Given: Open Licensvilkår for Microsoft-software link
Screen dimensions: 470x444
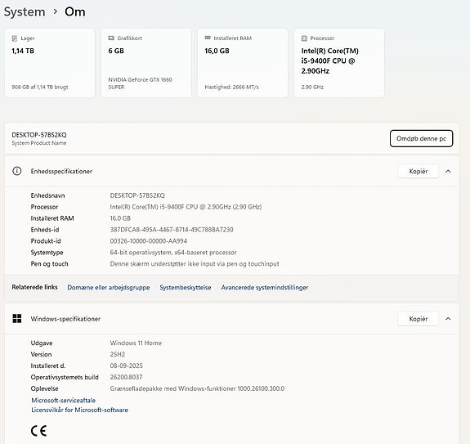Looking at the screenshot, I should (80, 410).
